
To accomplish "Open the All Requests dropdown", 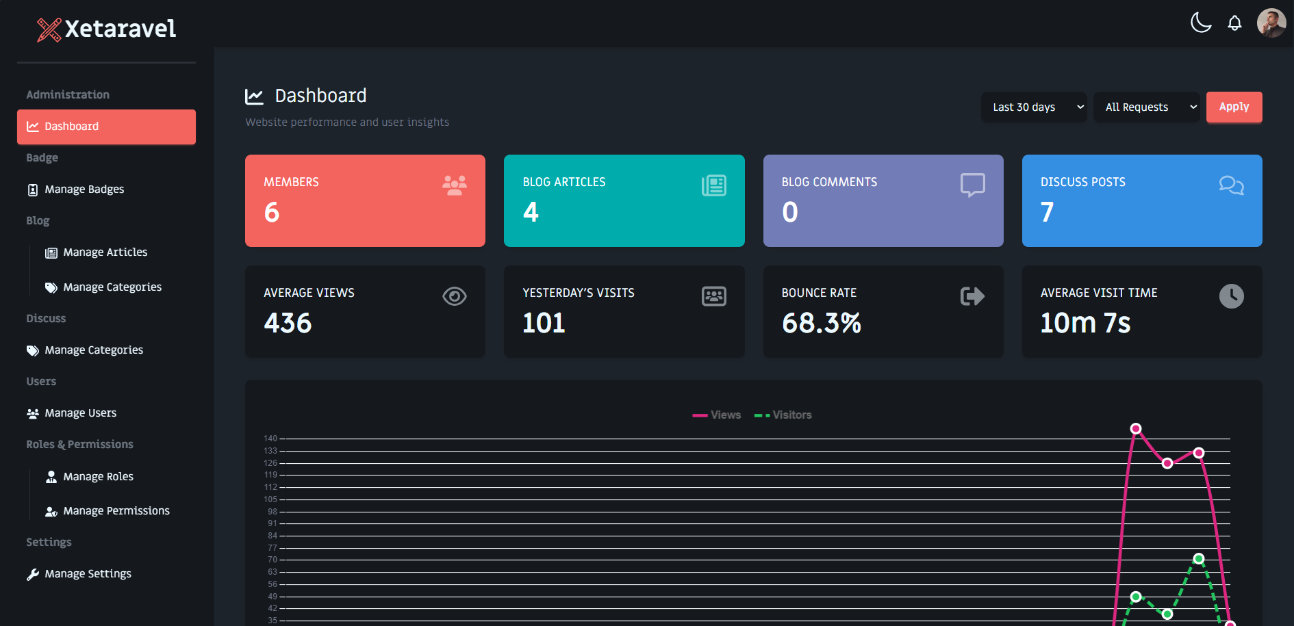I will [1146, 107].
